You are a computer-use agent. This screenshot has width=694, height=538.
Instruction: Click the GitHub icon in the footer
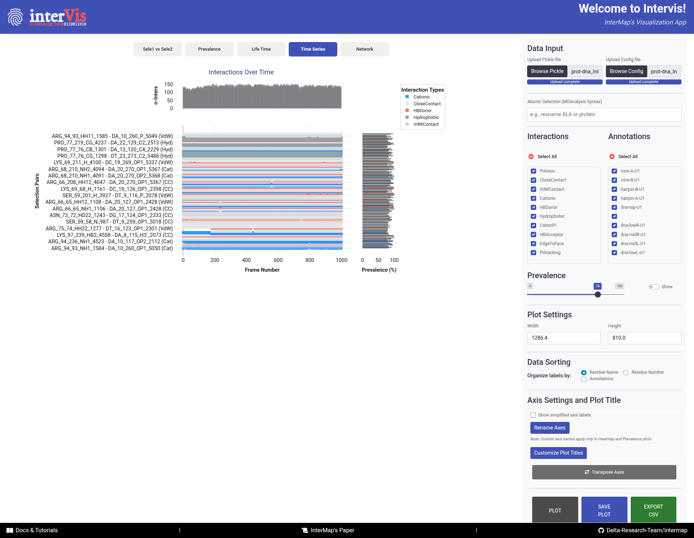601,530
